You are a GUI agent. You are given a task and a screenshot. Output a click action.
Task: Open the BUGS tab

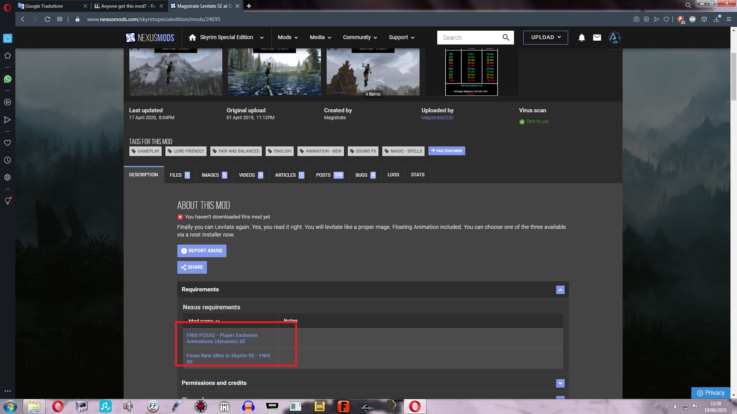click(365, 175)
